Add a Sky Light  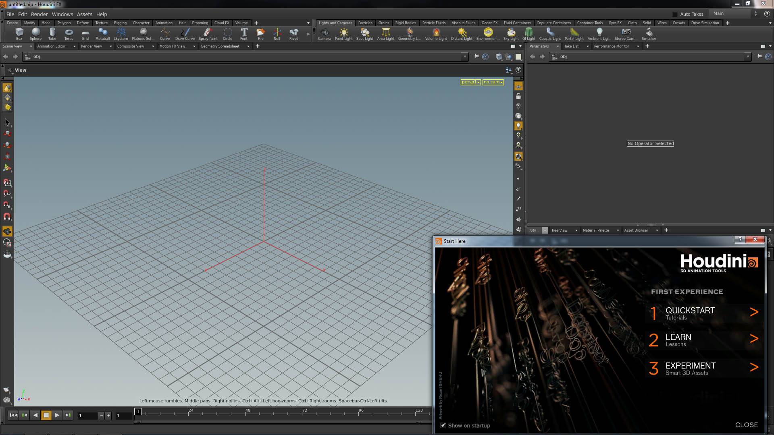pyautogui.click(x=511, y=34)
